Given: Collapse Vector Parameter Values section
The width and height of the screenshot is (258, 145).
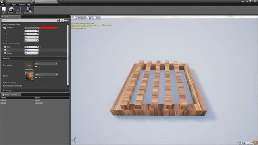Looking at the screenshot, I should click(x=2, y=24).
